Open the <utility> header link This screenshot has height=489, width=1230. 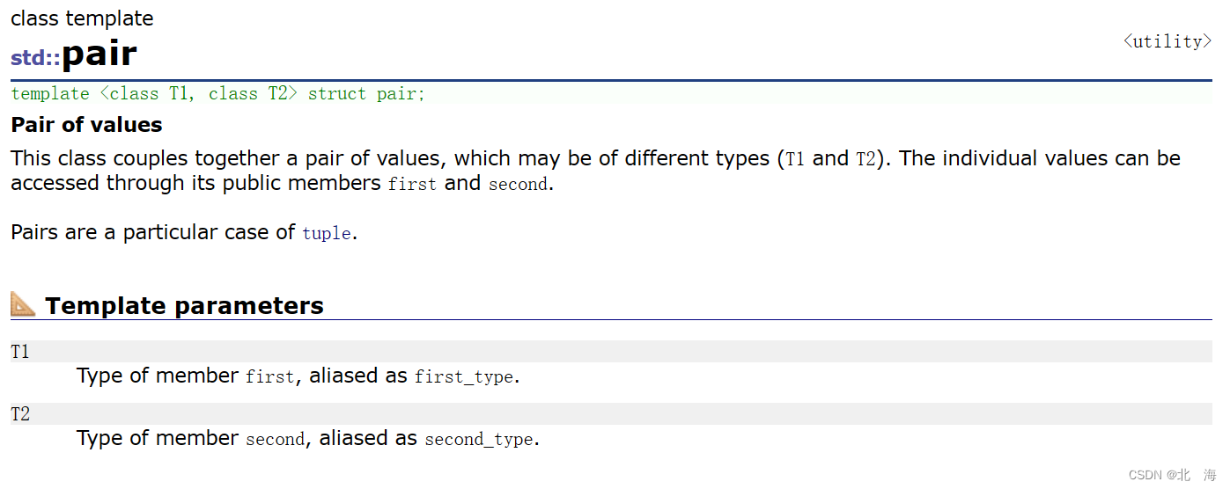[1167, 41]
